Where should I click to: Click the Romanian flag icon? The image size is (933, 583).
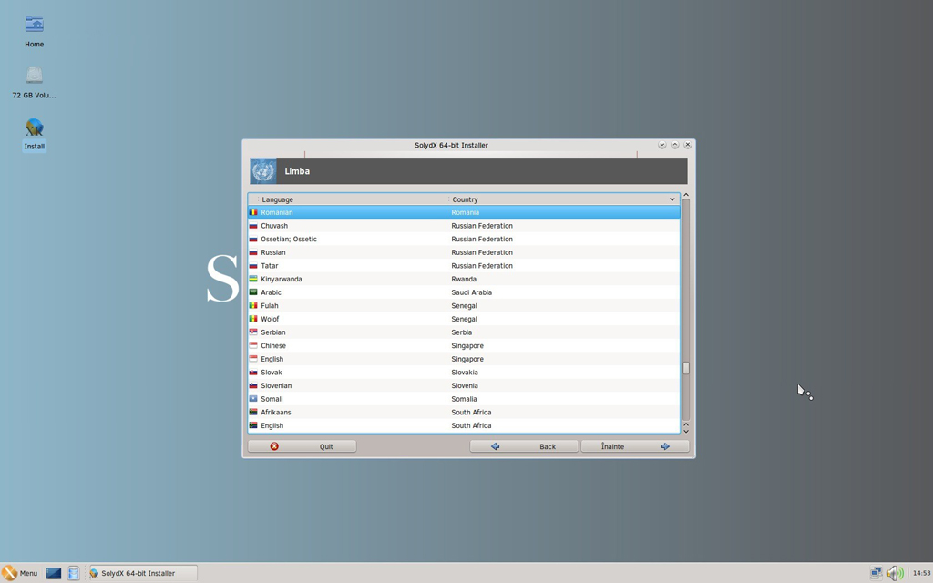point(253,212)
